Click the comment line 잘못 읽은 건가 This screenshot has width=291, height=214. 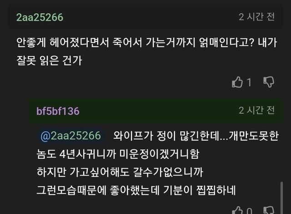click(x=49, y=61)
